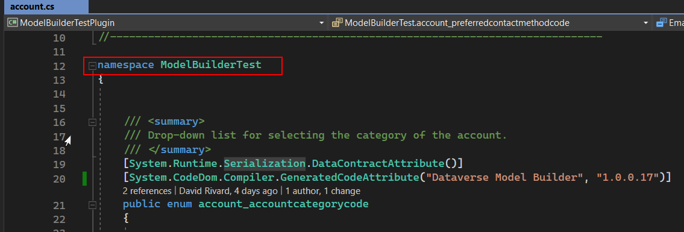
Task: Place cursor on ModelBuilderTest namespace name
Action: 211,65
